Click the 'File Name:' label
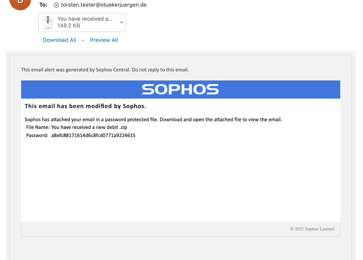Viewport: 363px width, 260px height. coord(38,127)
